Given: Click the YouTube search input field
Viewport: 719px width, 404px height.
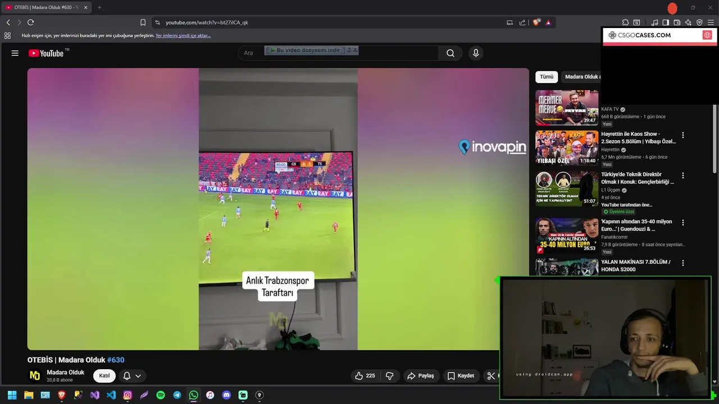Looking at the screenshot, I should [339, 53].
